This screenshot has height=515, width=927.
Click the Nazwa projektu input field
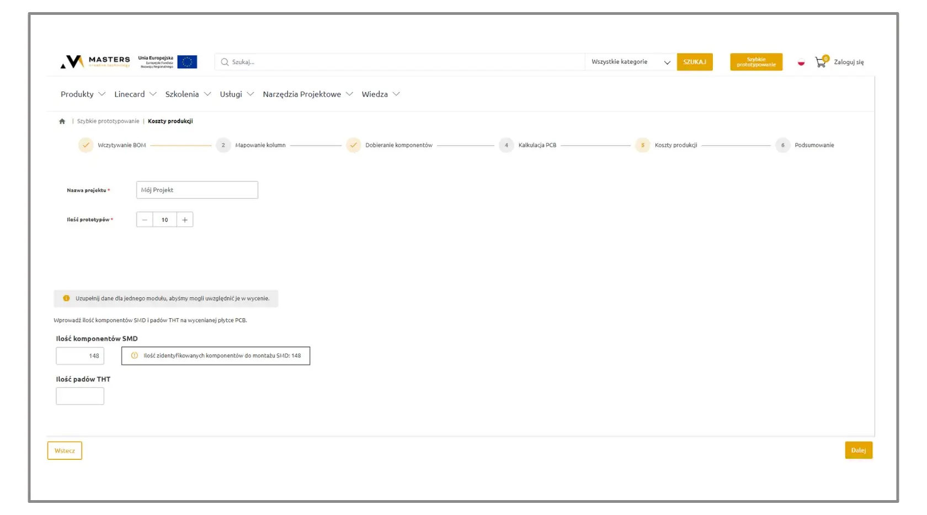click(x=197, y=190)
